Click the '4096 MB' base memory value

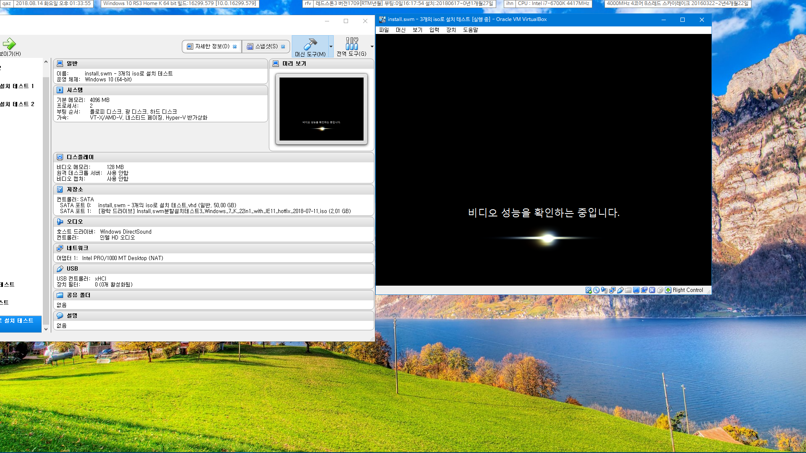99,100
